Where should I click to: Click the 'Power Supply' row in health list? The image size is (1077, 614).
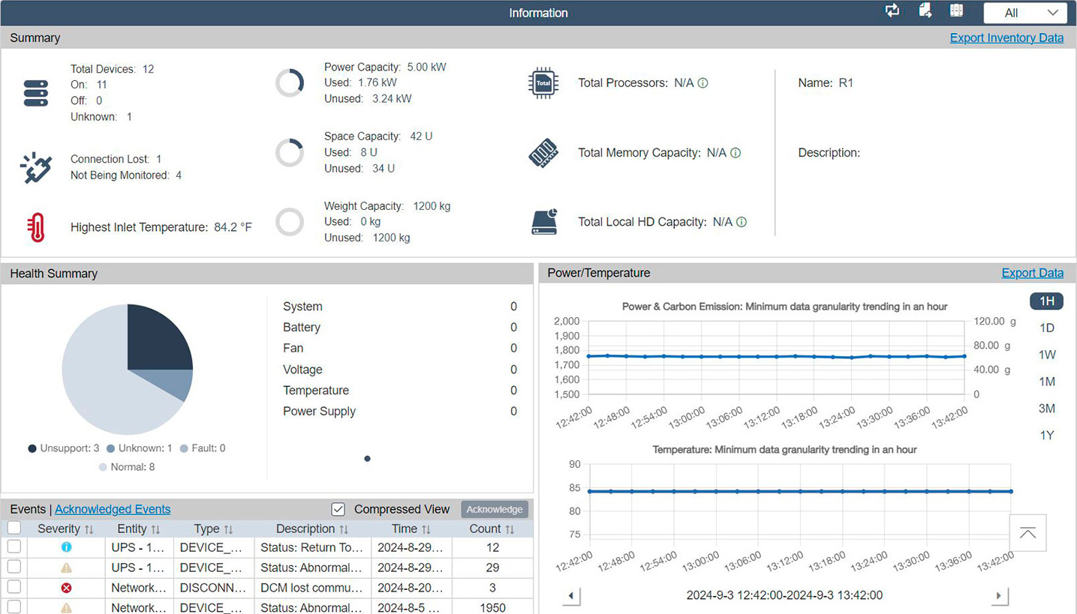(x=400, y=412)
